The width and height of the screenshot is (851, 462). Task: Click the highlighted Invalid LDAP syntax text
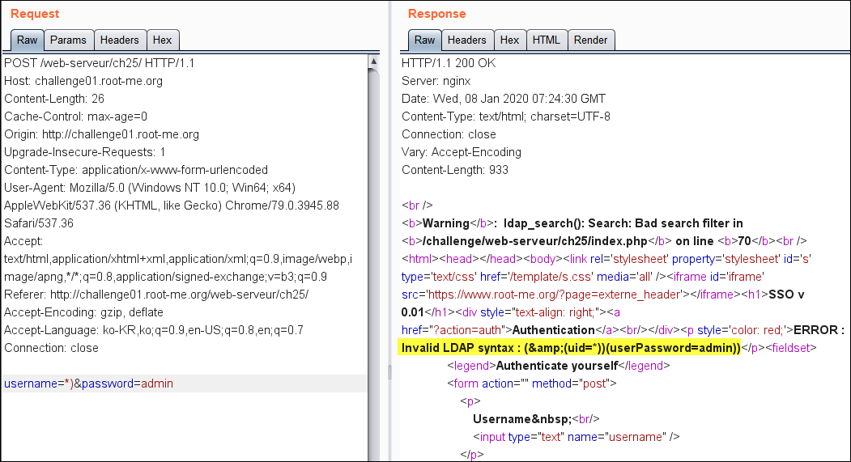(x=570, y=348)
